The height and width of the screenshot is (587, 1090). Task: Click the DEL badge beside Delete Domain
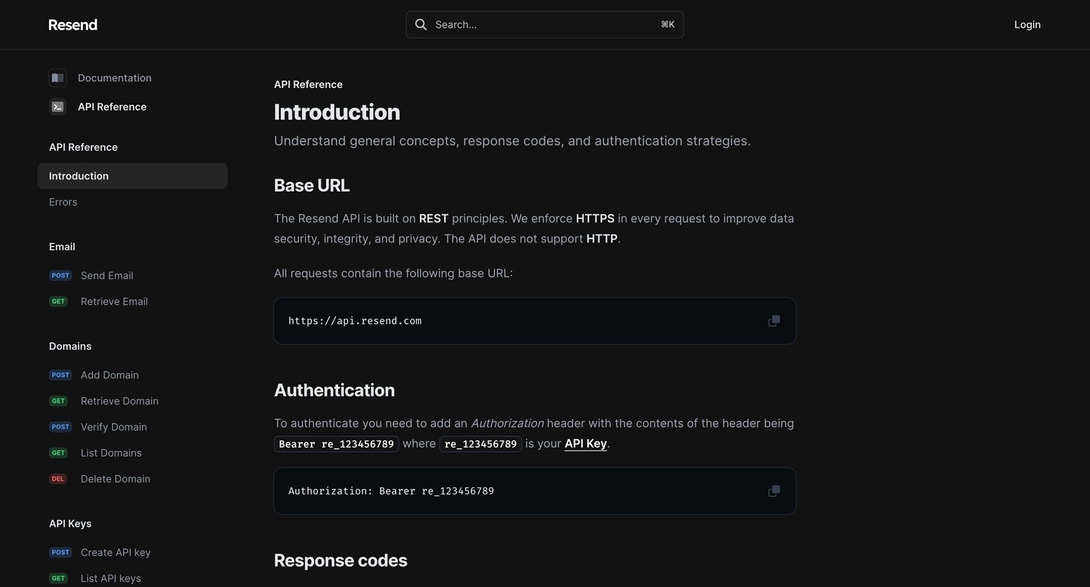point(58,479)
